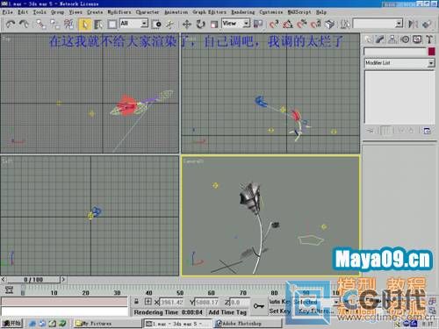Click the Z coordinate input field
Viewport: 439px width, 329px height.
240,302
